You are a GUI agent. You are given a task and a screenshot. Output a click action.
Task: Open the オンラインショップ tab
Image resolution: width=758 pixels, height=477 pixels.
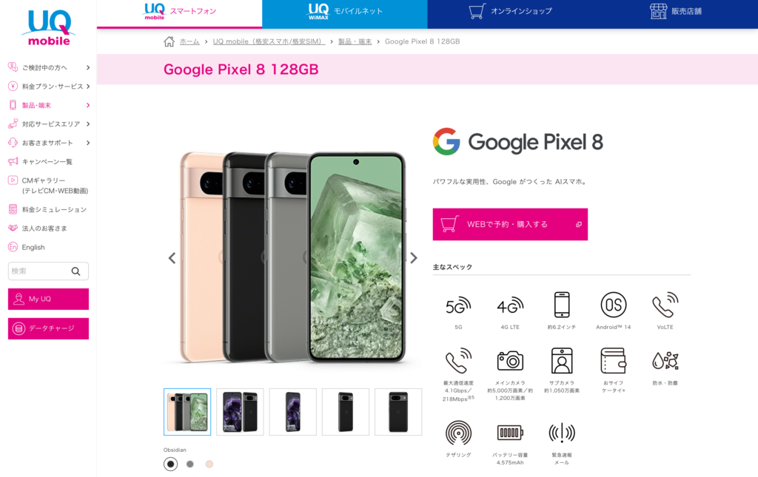pyautogui.click(x=510, y=12)
